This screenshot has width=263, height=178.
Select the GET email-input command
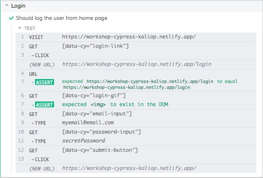coord(135,114)
